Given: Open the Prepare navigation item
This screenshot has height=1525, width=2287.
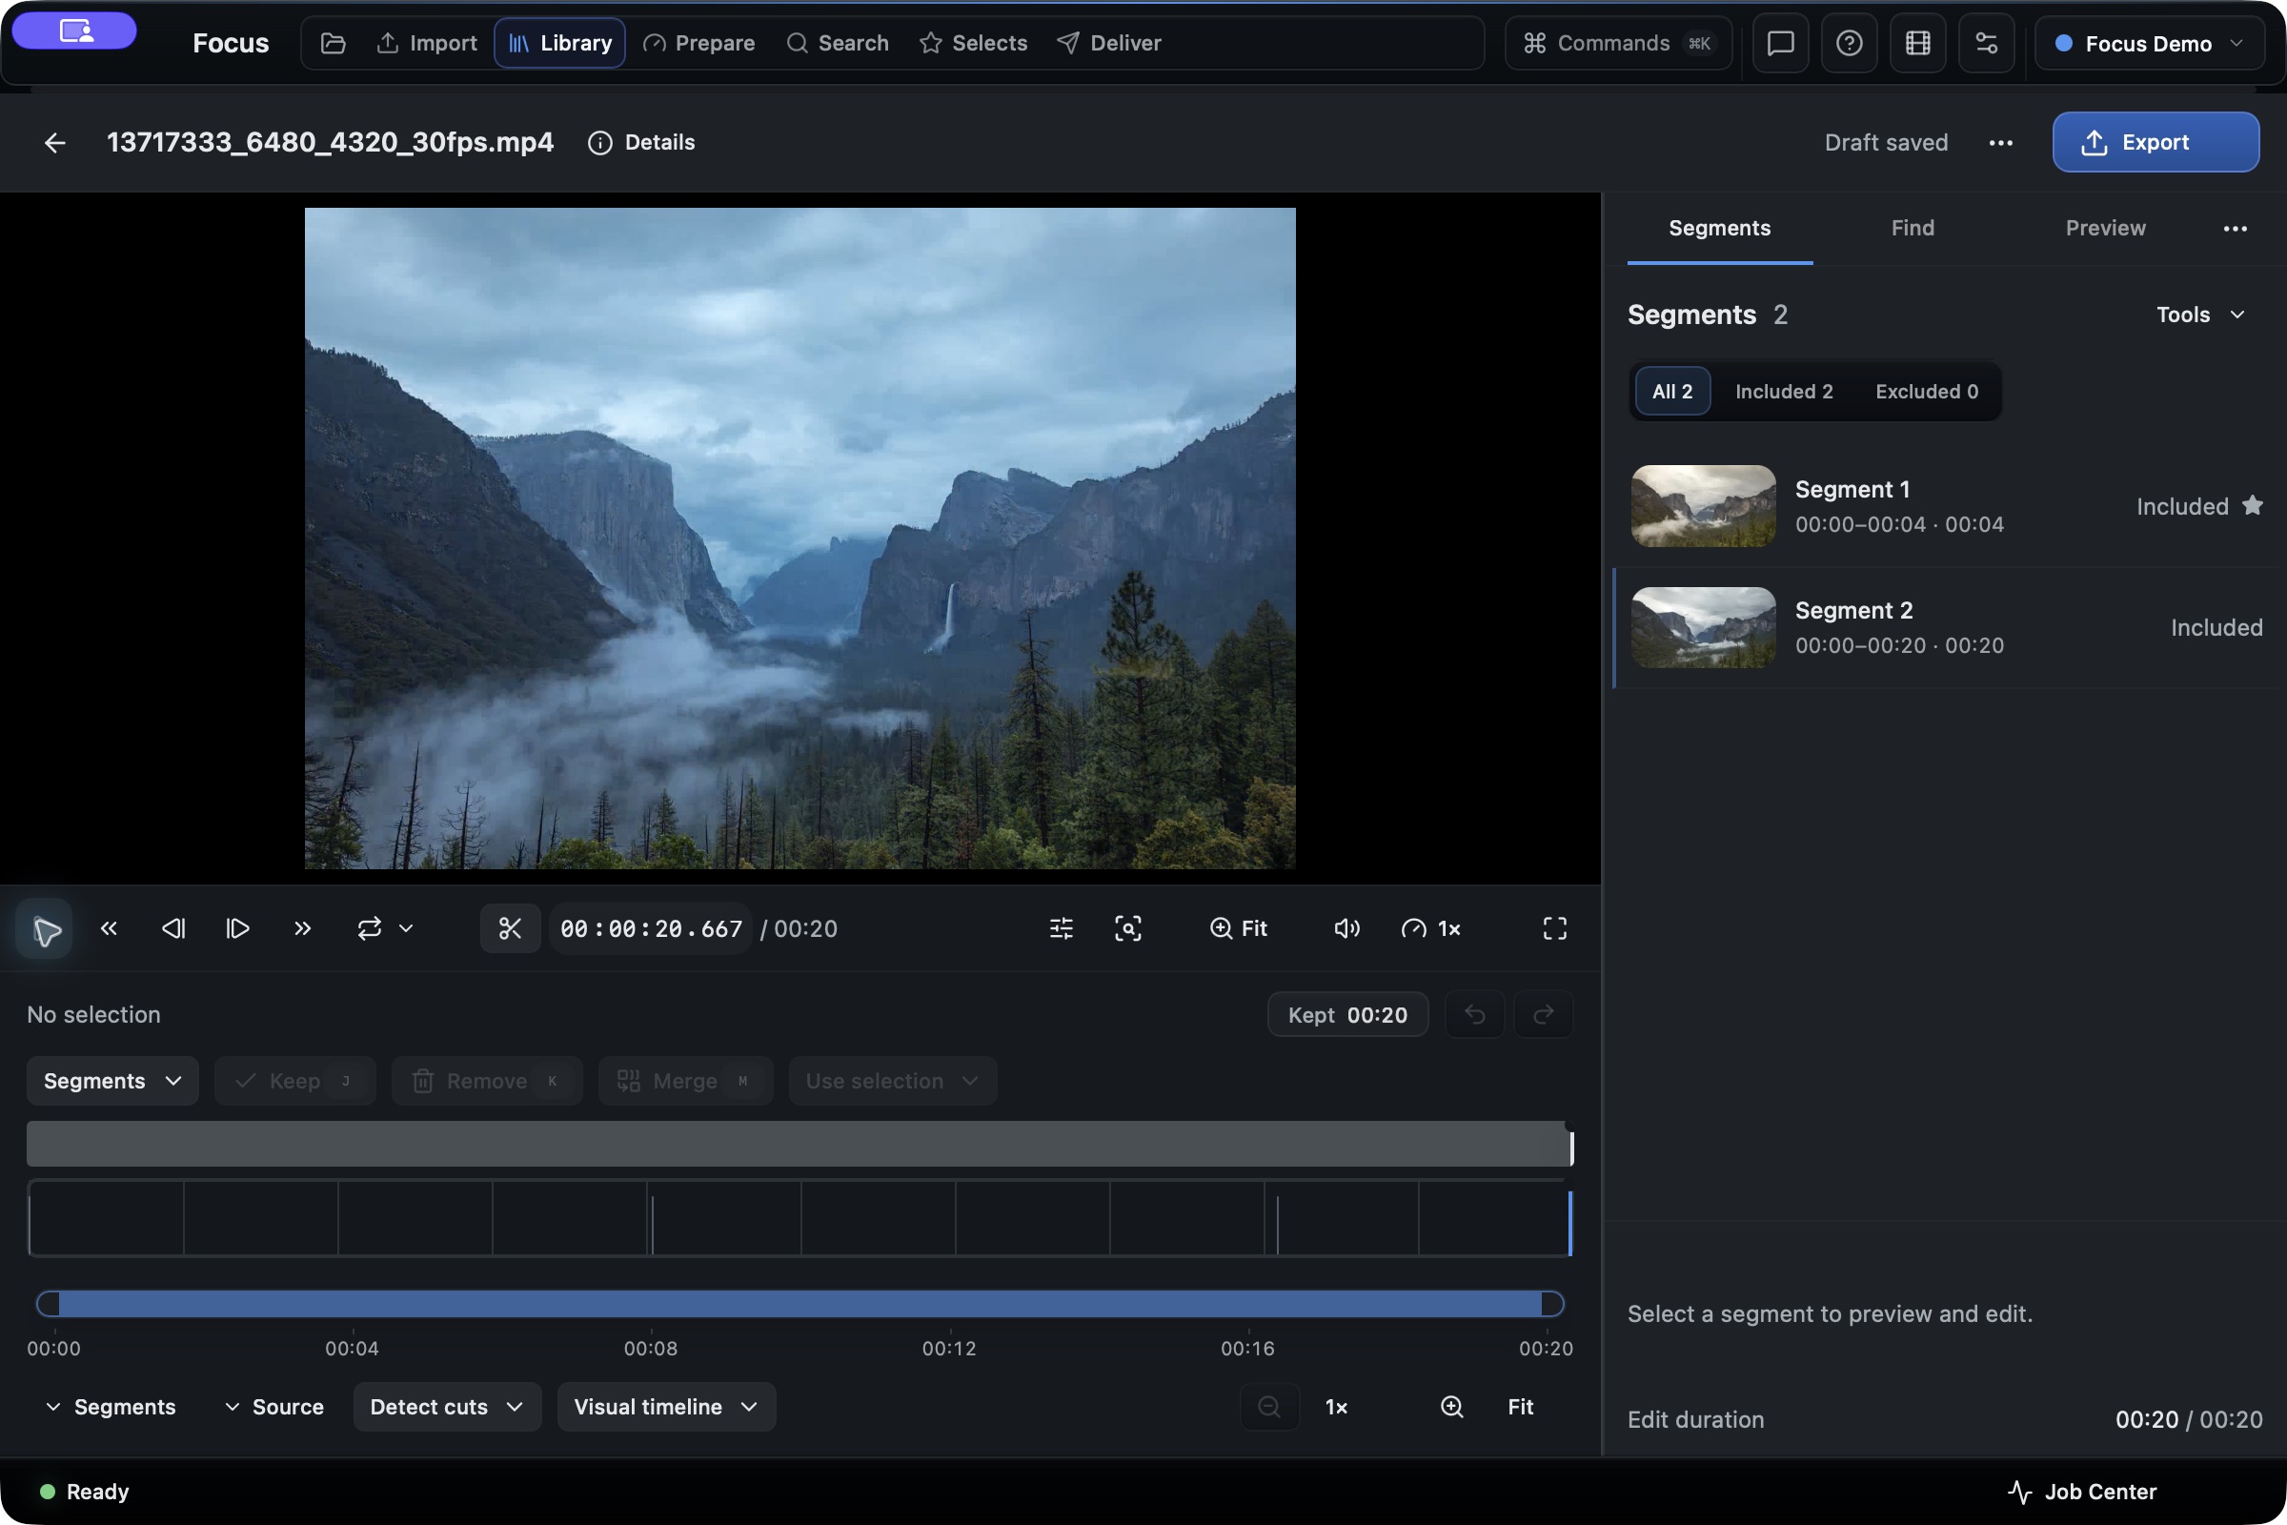Looking at the screenshot, I should click(700, 43).
